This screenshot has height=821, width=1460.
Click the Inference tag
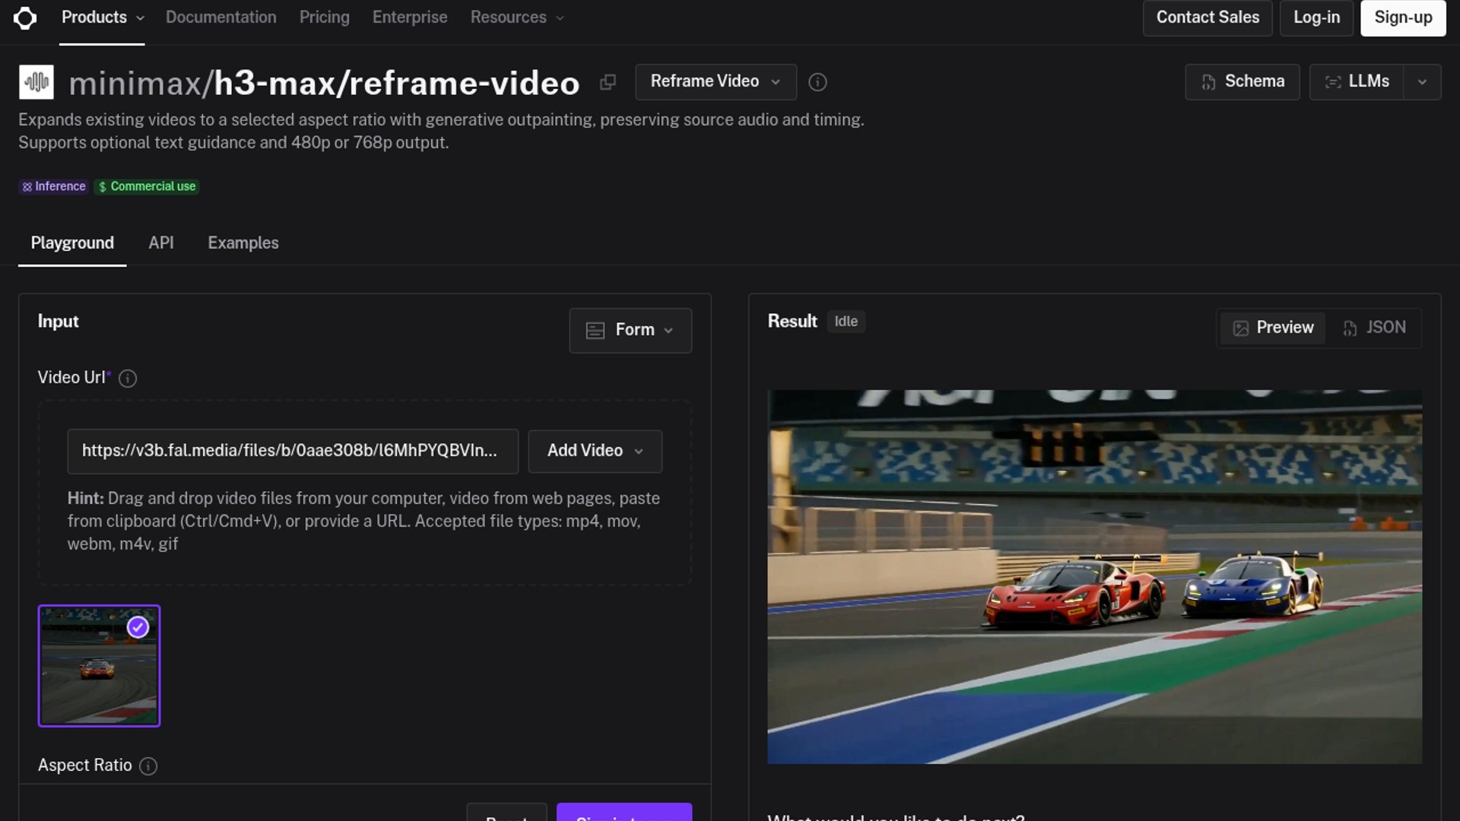coord(54,187)
